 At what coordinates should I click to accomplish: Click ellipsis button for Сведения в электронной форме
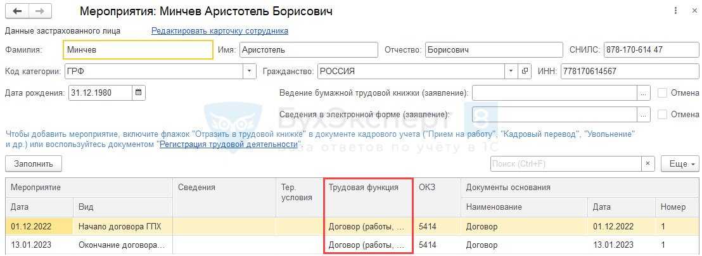(644, 115)
